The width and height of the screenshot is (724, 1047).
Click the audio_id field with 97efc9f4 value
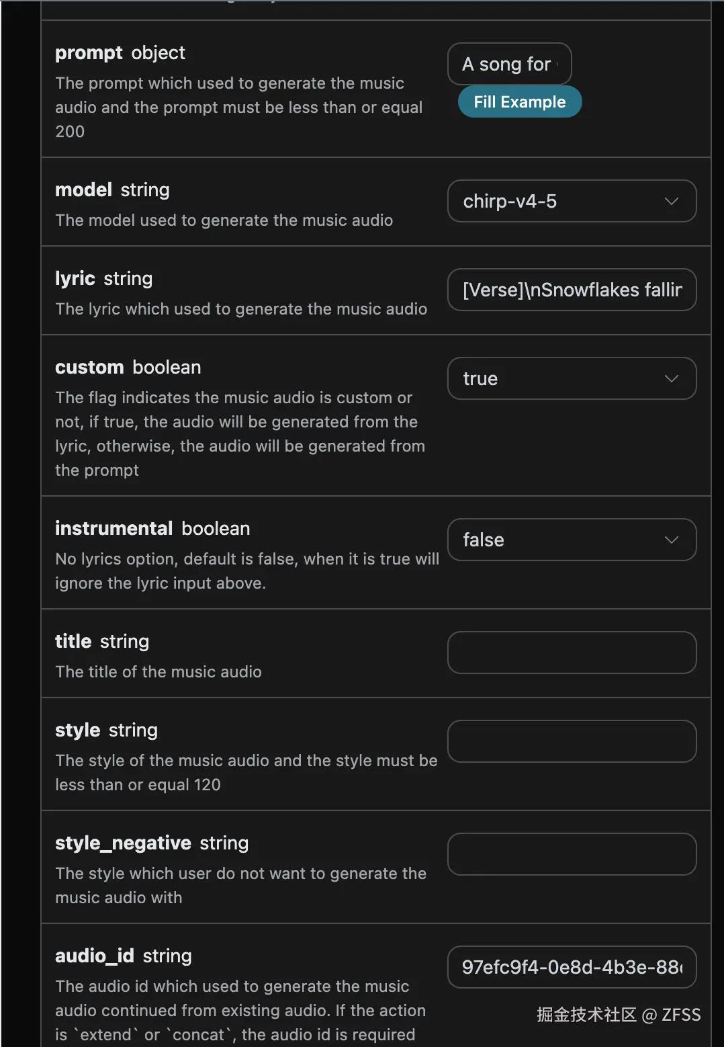(x=572, y=967)
